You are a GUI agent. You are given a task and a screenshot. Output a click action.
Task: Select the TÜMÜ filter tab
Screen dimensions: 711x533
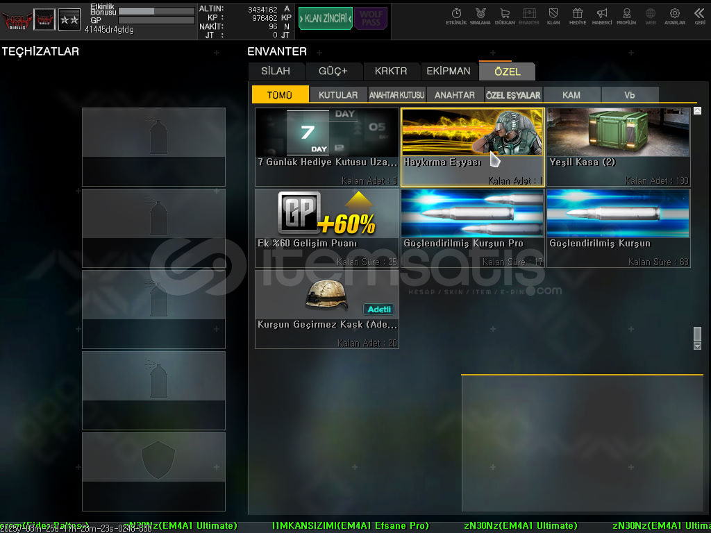(x=280, y=95)
